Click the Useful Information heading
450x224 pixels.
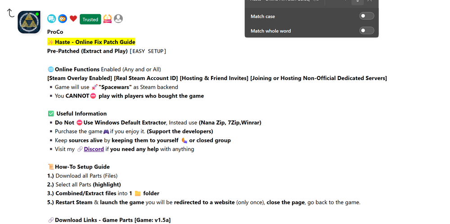81,114
